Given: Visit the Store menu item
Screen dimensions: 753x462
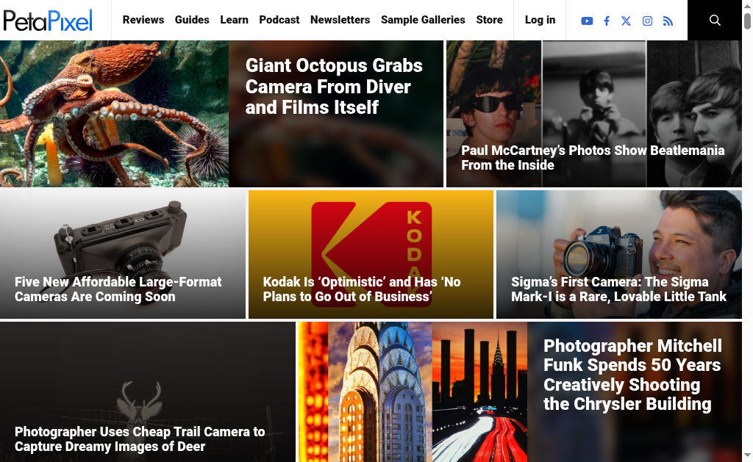Looking at the screenshot, I should (489, 20).
